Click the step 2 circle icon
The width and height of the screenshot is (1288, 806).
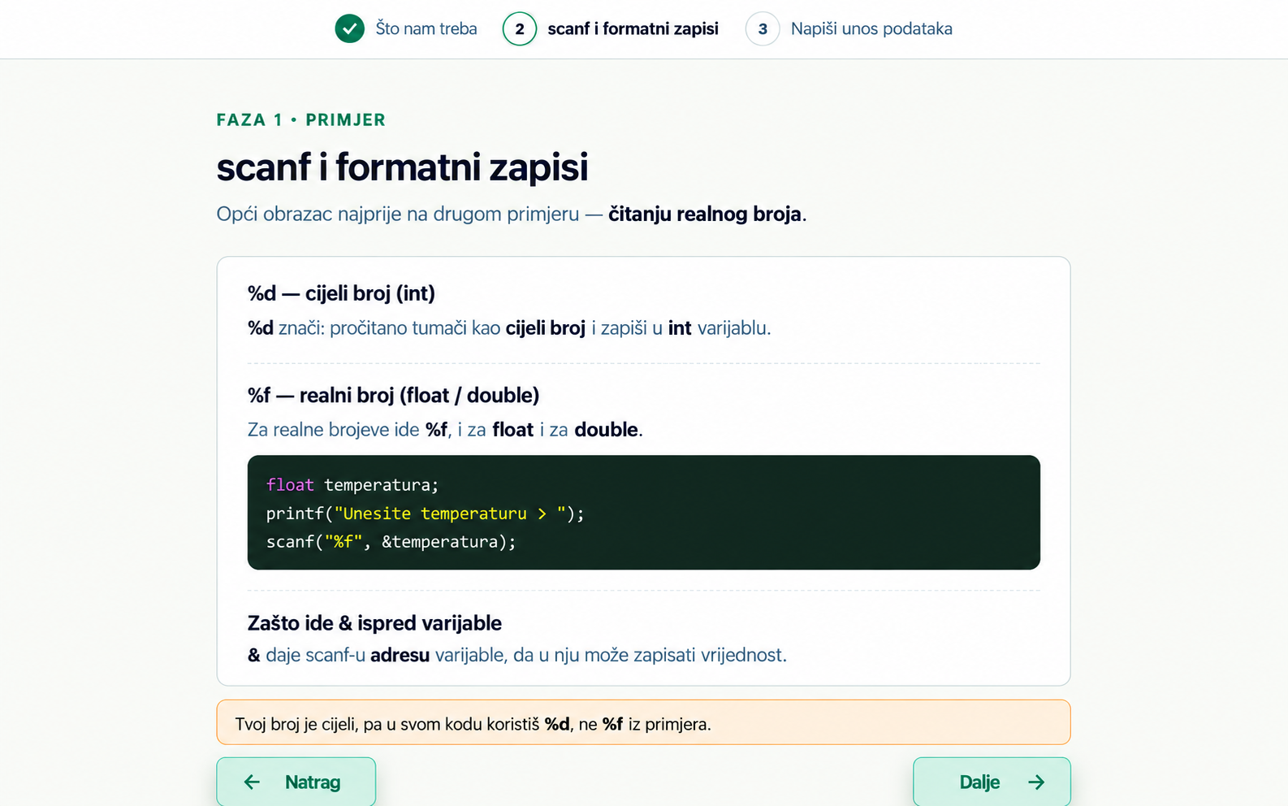[x=520, y=28]
